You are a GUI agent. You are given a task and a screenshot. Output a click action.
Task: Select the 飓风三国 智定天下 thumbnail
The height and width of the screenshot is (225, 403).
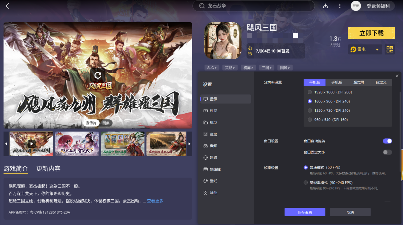click(77, 144)
